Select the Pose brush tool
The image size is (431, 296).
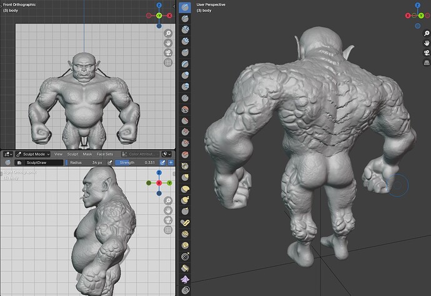(185, 222)
